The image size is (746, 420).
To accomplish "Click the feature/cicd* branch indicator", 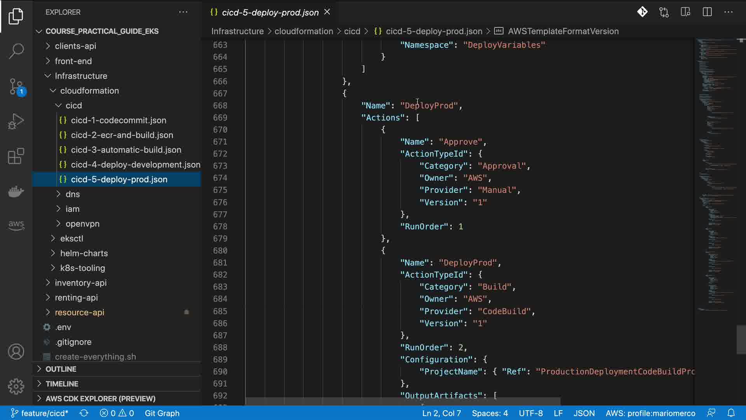I will click(39, 413).
